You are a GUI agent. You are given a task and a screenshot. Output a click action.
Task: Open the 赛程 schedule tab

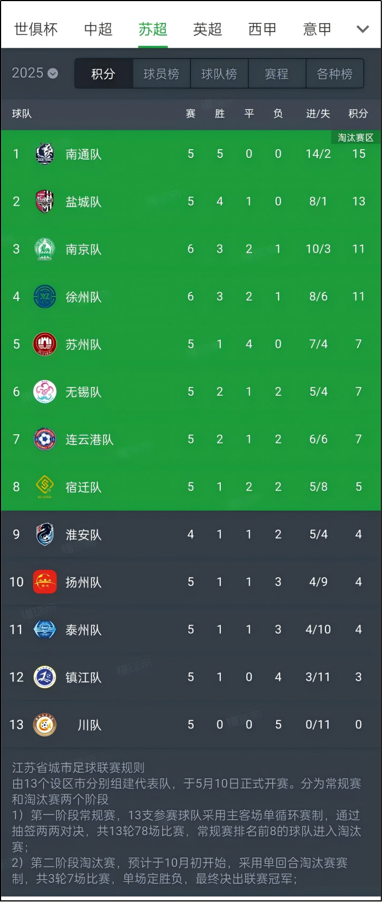coord(277,74)
